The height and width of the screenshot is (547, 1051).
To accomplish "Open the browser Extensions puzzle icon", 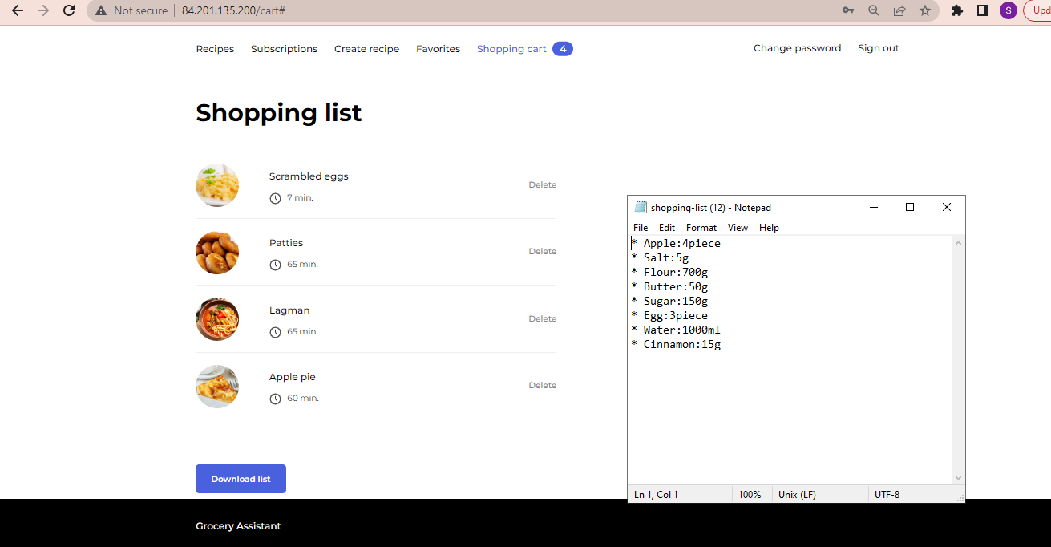I will tap(956, 11).
